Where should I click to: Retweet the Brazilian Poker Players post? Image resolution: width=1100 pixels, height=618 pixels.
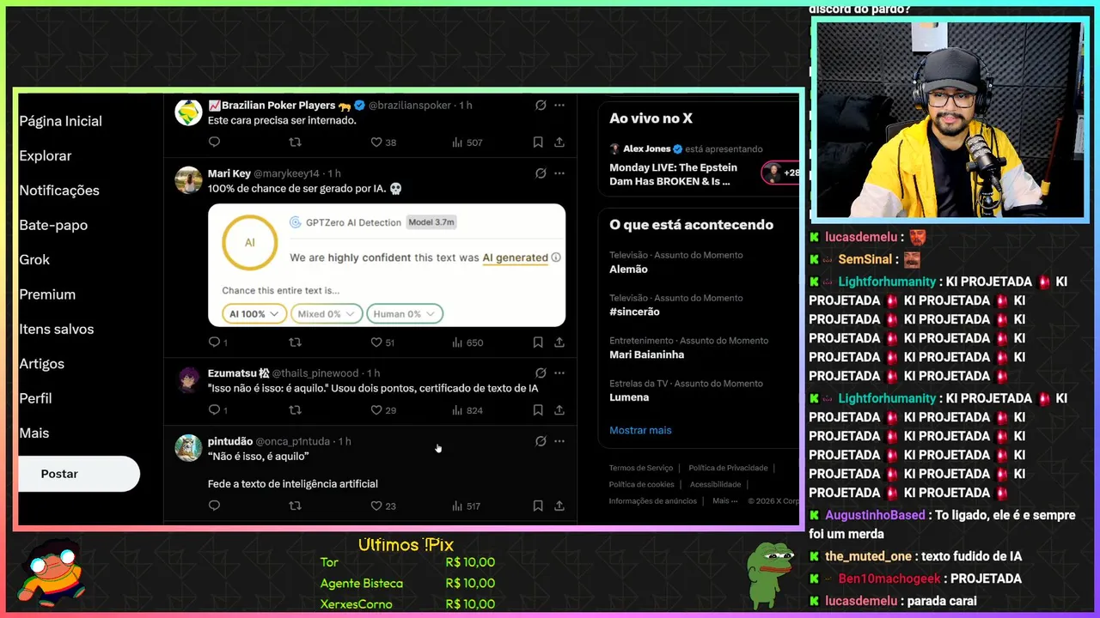click(295, 142)
